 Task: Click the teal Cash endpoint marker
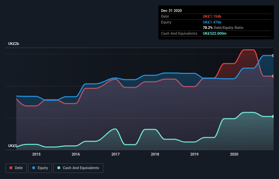(x=273, y=116)
